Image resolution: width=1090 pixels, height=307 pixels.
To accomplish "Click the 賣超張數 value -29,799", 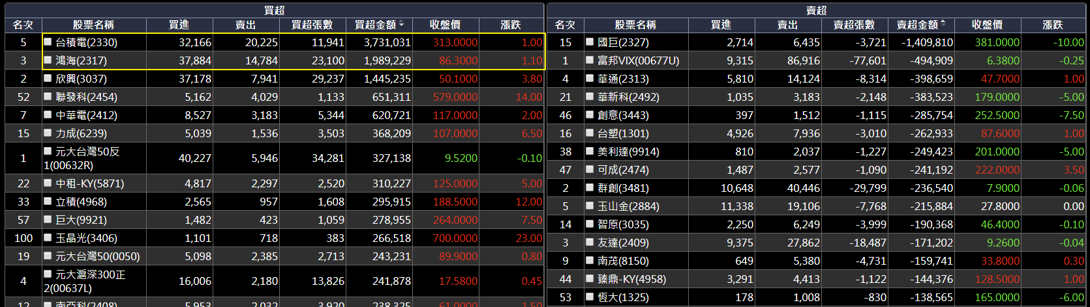I will click(x=868, y=188).
